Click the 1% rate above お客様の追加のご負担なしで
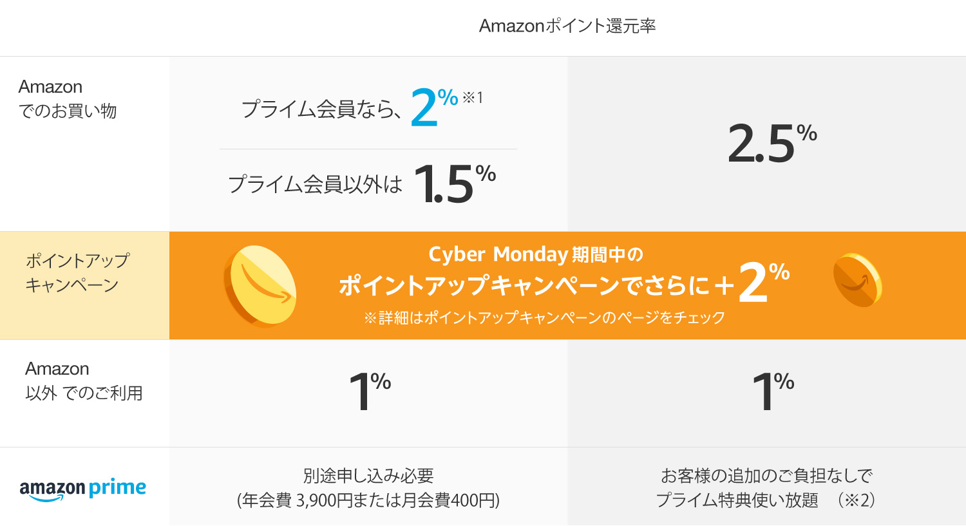This screenshot has height=526, width=966. tap(773, 391)
